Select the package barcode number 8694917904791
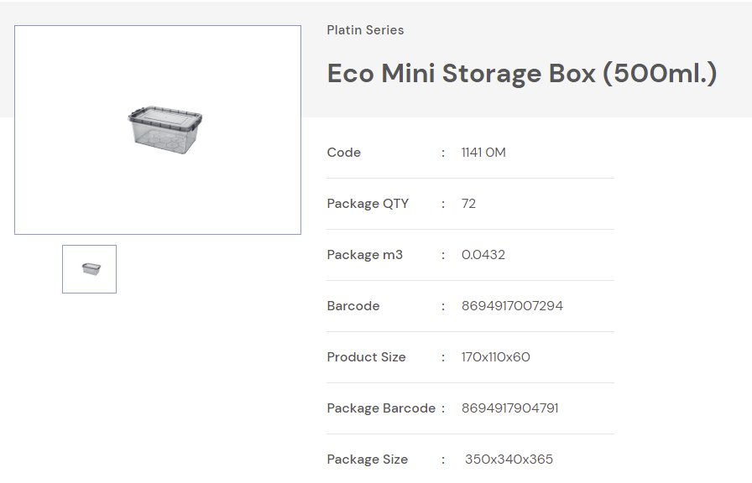The image size is (752, 483). pos(510,408)
